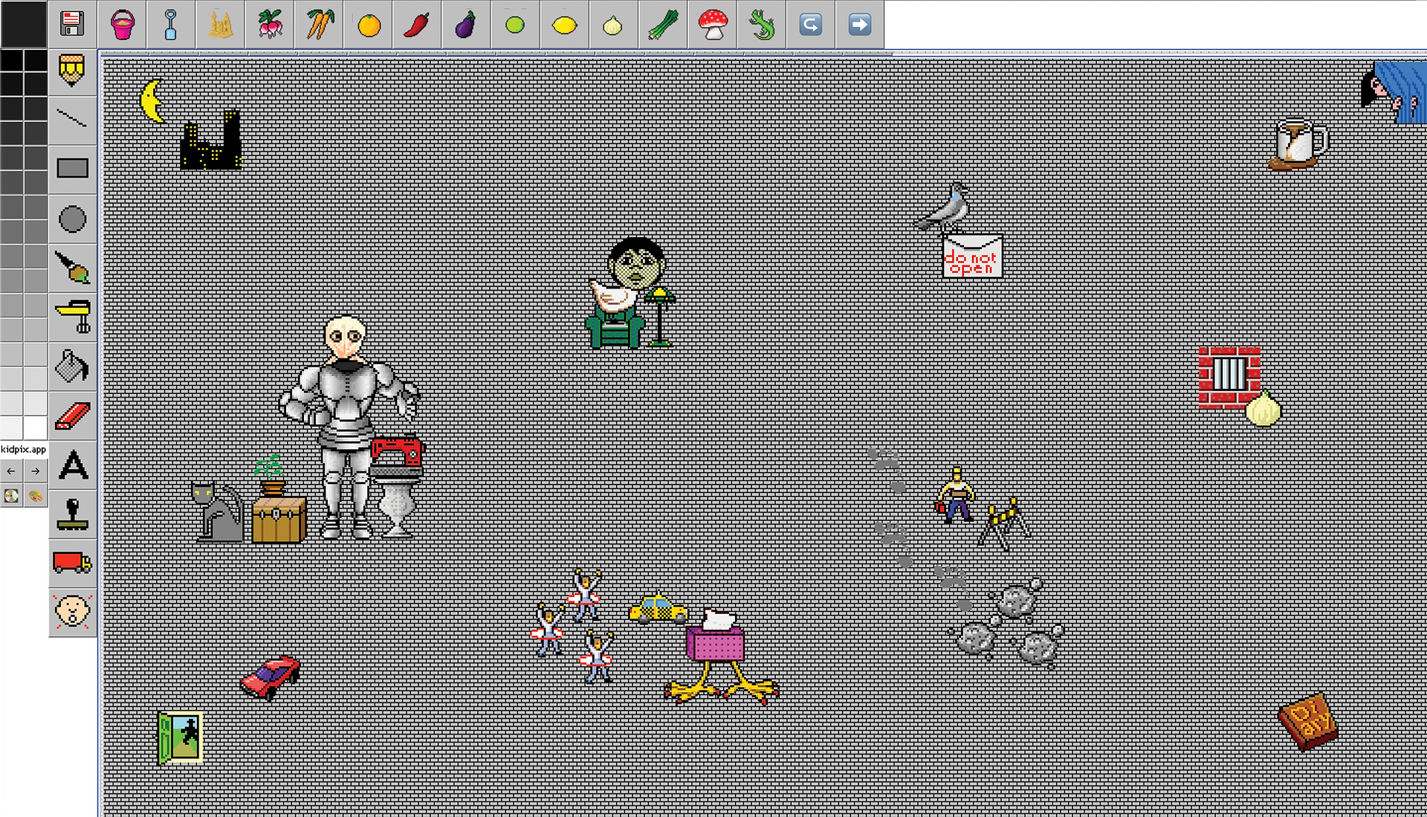Select the Line tool

(72, 119)
